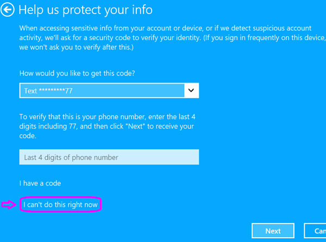Click the quoted word "Next" in the instructions
The image size is (326, 242).
tap(135, 126)
